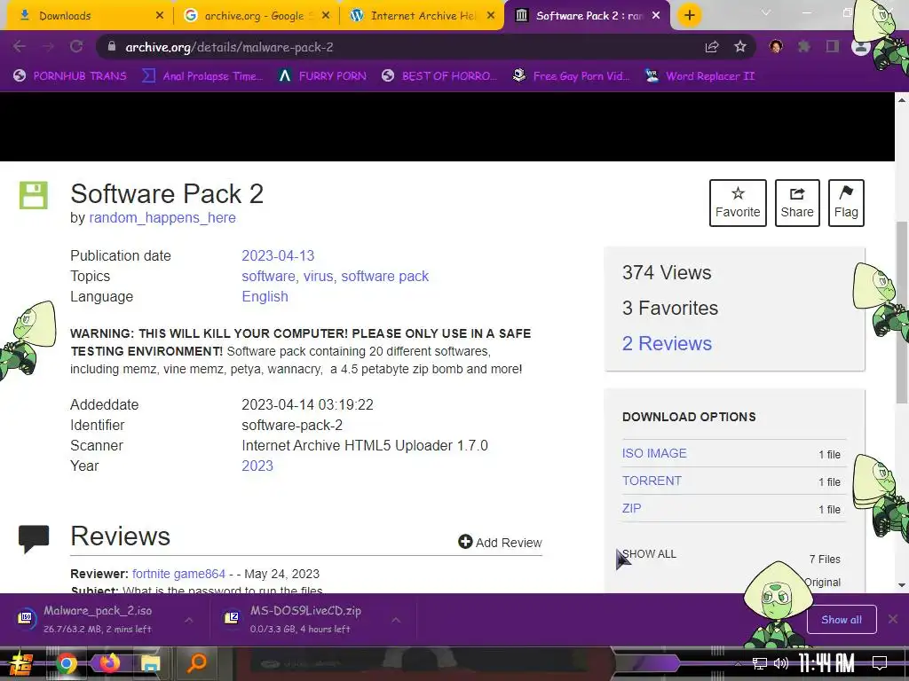Click the software pack topic link
The height and width of the screenshot is (681, 909).
coord(385,277)
